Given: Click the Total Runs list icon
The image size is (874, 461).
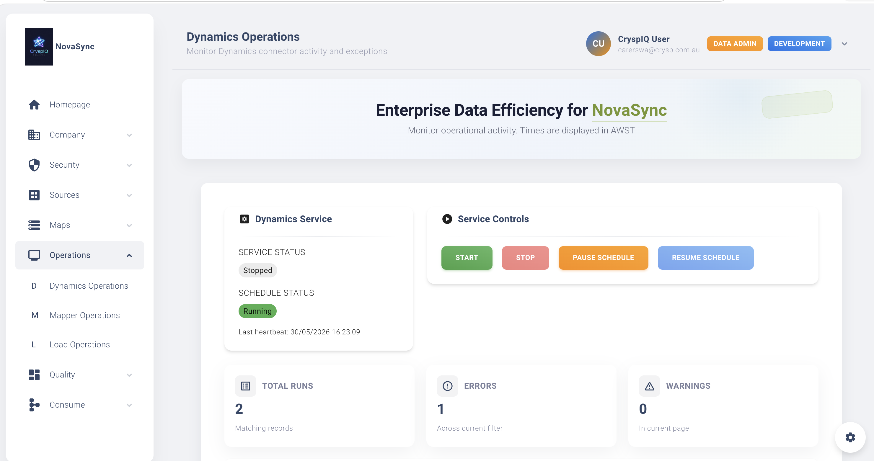Looking at the screenshot, I should tap(246, 386).
